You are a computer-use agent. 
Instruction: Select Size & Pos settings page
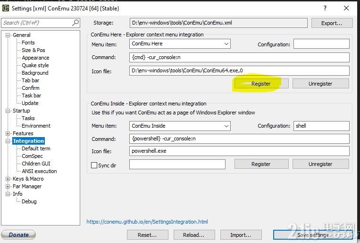(x=33, y=50)
